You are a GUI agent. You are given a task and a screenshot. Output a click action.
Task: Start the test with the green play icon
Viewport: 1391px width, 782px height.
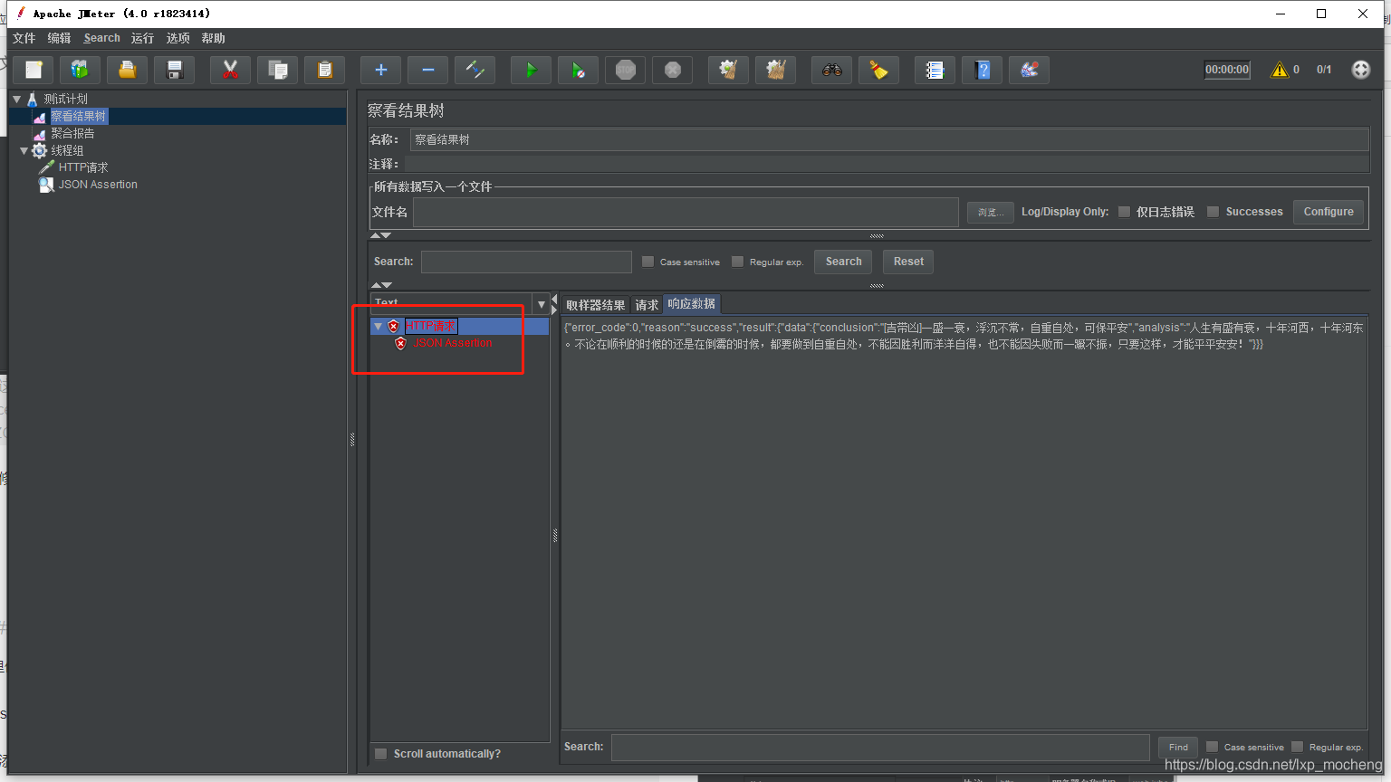point(531,70)
